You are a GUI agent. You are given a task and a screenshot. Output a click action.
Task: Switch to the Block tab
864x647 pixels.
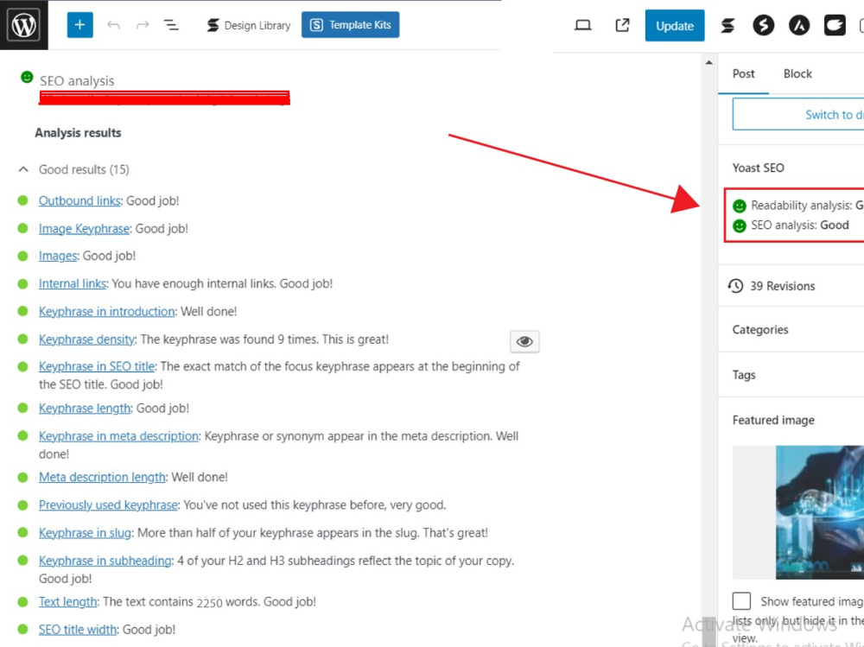(x=797, y=73)
